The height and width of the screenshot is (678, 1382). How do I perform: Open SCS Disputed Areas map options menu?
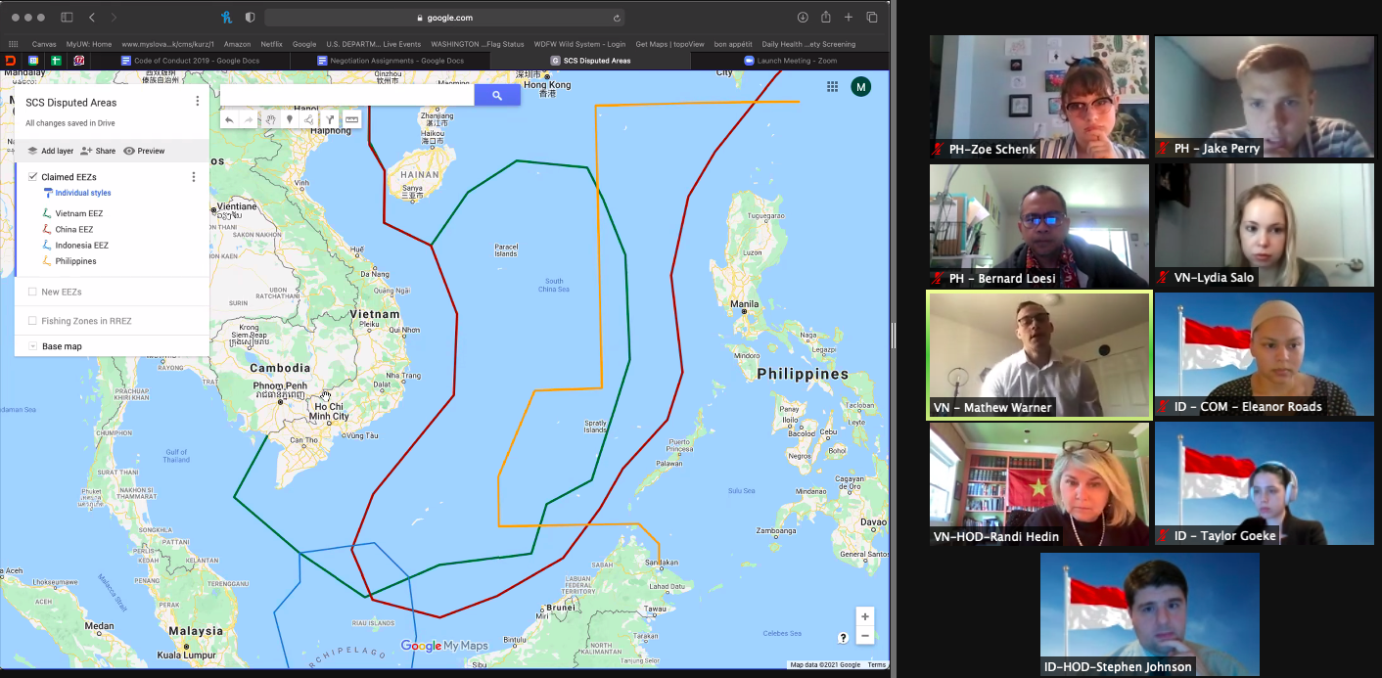(197, 102)
